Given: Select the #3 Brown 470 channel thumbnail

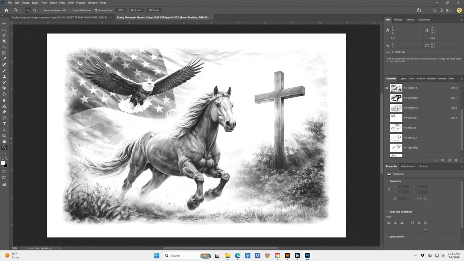Looking at the screenshot, I should [x=396, y=108].
